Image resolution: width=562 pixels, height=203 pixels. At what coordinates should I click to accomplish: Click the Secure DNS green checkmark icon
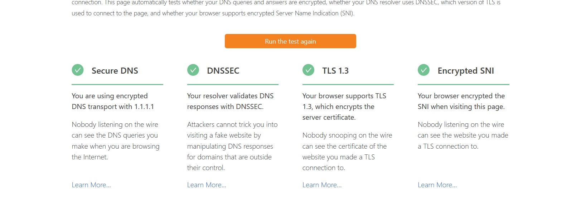tap(78, 70)
